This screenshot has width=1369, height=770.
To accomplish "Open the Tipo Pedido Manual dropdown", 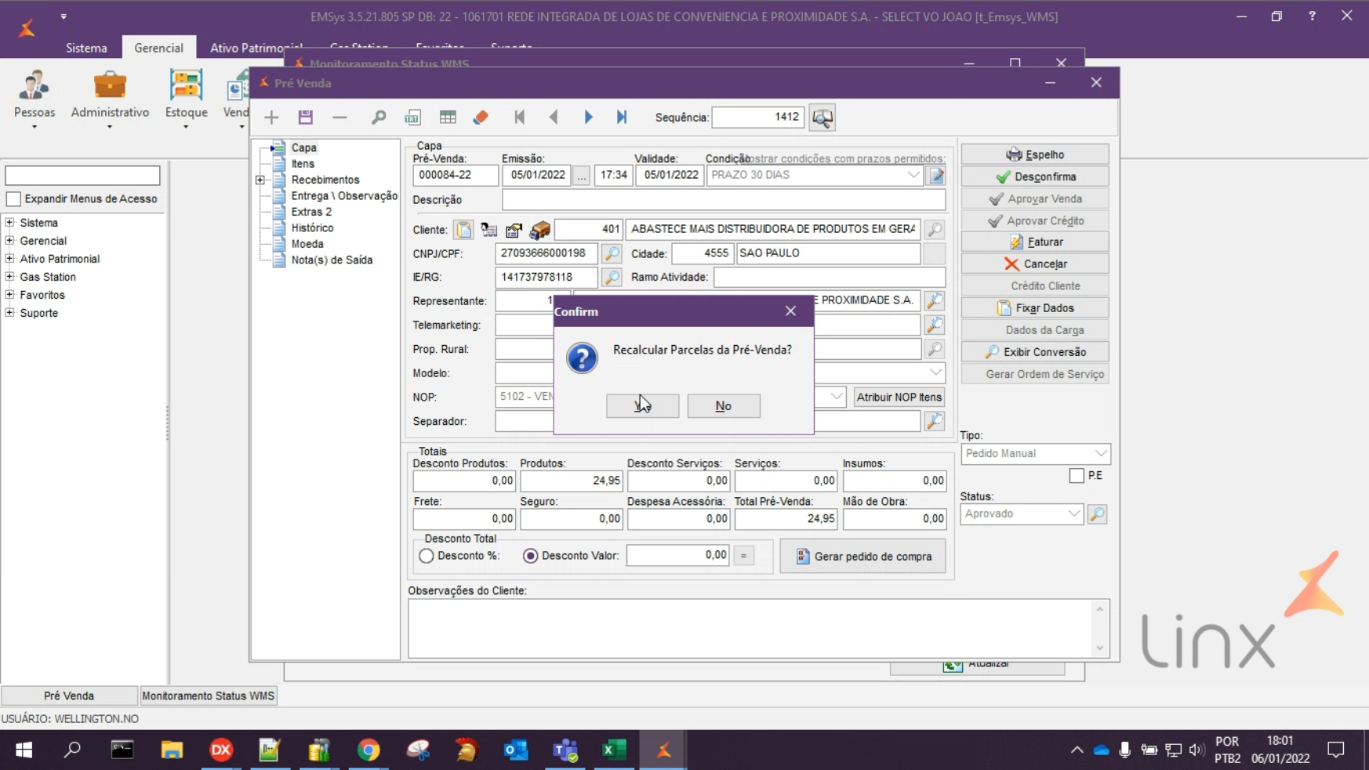I will point(1100,454).
